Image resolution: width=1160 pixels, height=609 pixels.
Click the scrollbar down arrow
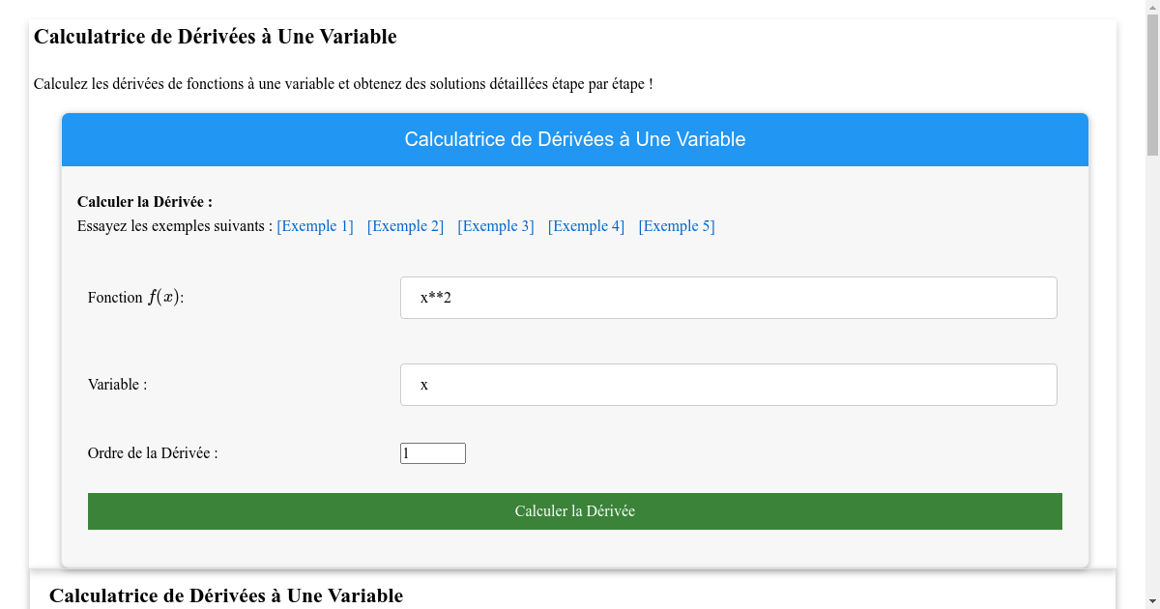1152,601
